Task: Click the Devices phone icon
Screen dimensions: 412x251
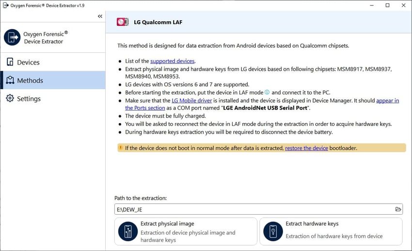Action: [10, 62]
